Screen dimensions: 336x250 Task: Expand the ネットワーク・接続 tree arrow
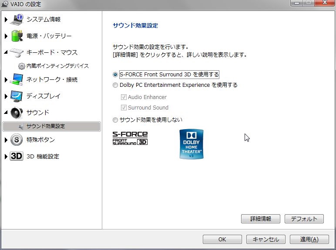pos(6,80)
